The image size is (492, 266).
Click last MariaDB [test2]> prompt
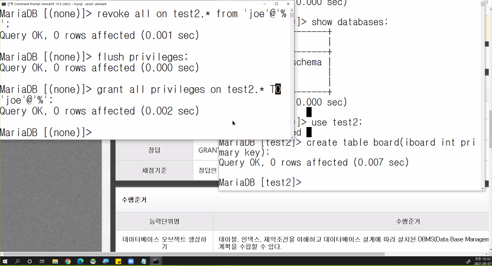click(x=260, y=183)
